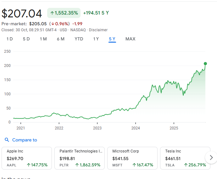Screen dimensions: 217x179
Task: Click the 2025 axis label
Action: click(x=174, y=128)
